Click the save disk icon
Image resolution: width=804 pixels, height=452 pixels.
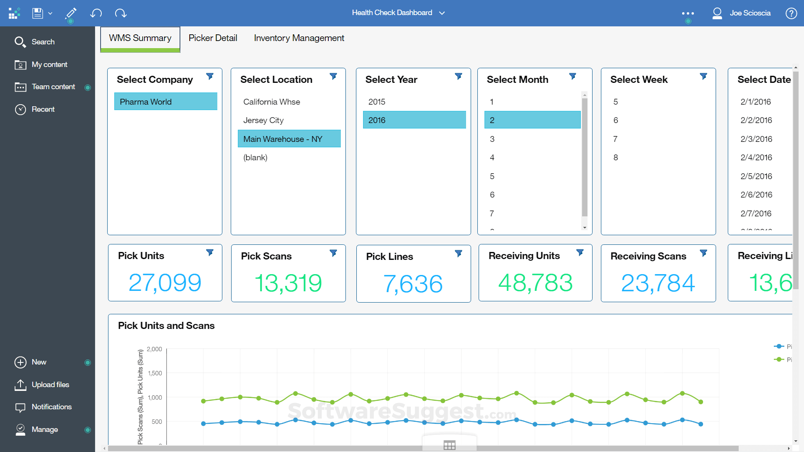click(38, 13)
